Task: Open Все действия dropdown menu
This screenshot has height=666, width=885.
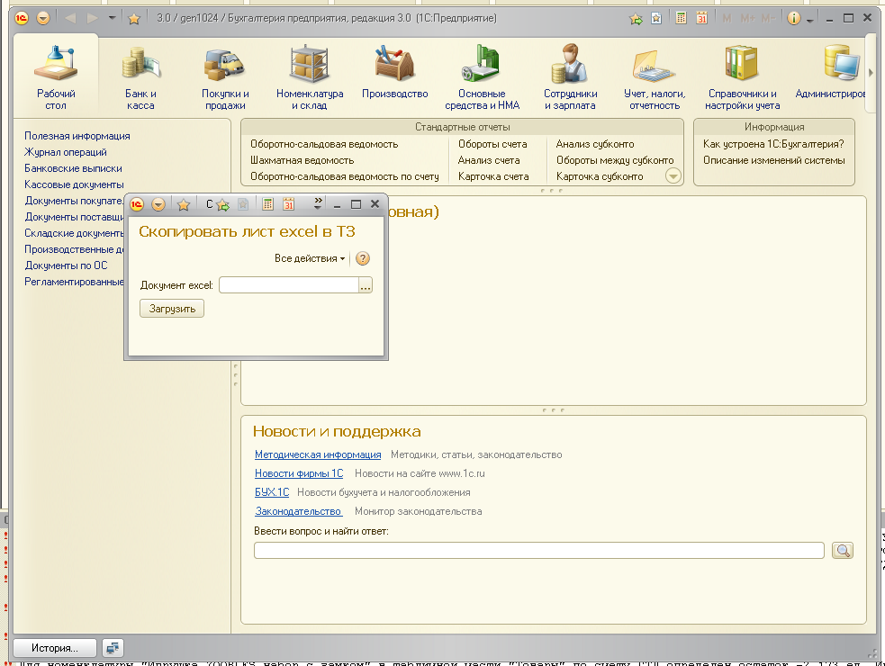Action: click(310, 258)
